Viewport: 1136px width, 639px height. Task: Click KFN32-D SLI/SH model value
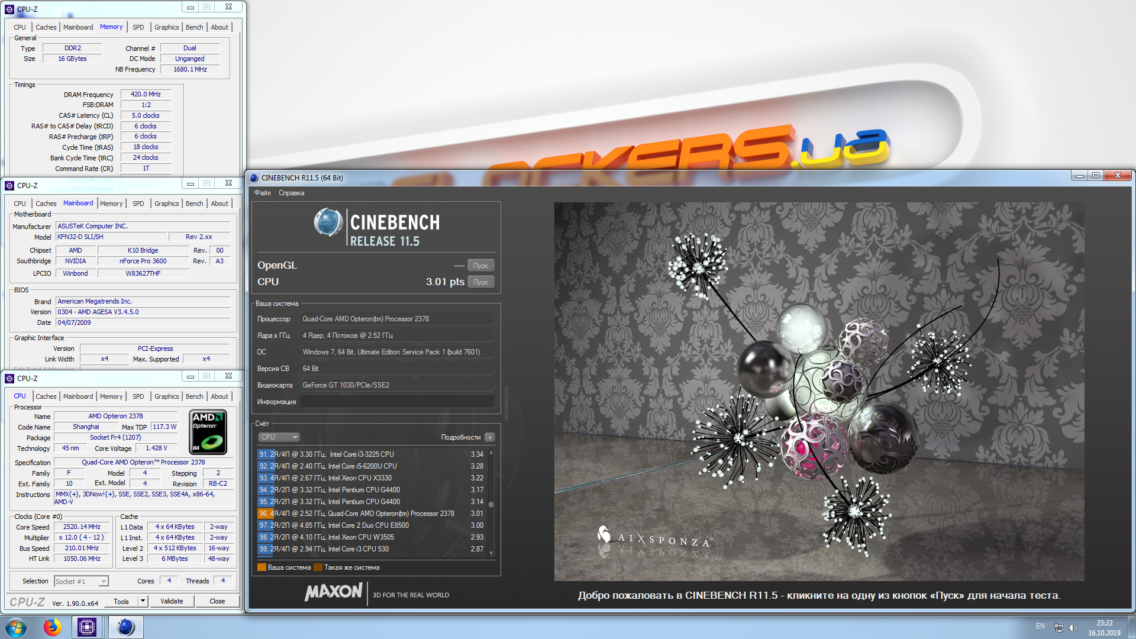point(111,237)
